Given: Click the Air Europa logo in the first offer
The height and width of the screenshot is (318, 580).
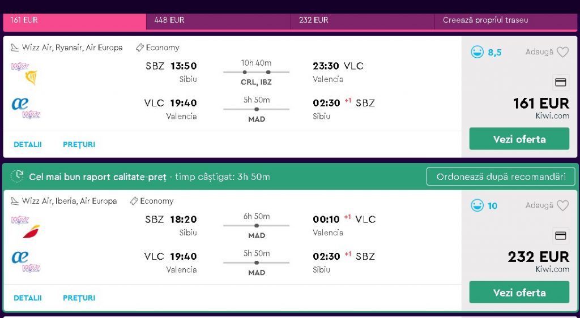Looking at the screenshot, I should coord(20,104).
